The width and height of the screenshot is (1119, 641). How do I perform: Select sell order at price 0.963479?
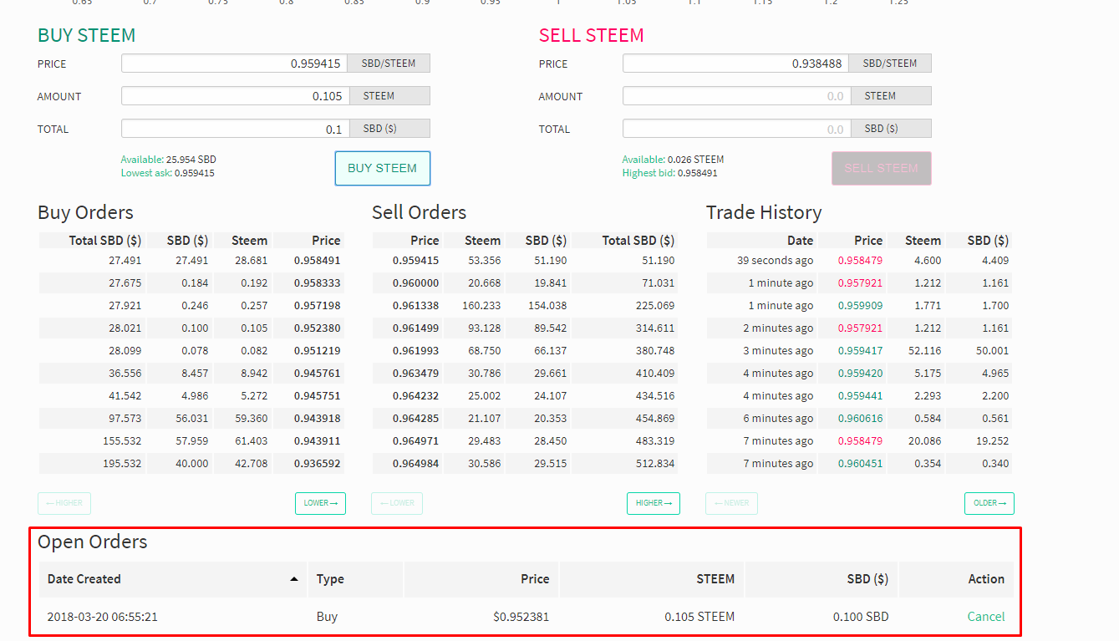[x=525, y=374]
